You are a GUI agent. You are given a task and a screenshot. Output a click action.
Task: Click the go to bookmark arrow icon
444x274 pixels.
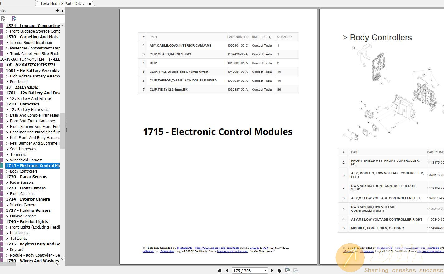click(x=14, y=19)
